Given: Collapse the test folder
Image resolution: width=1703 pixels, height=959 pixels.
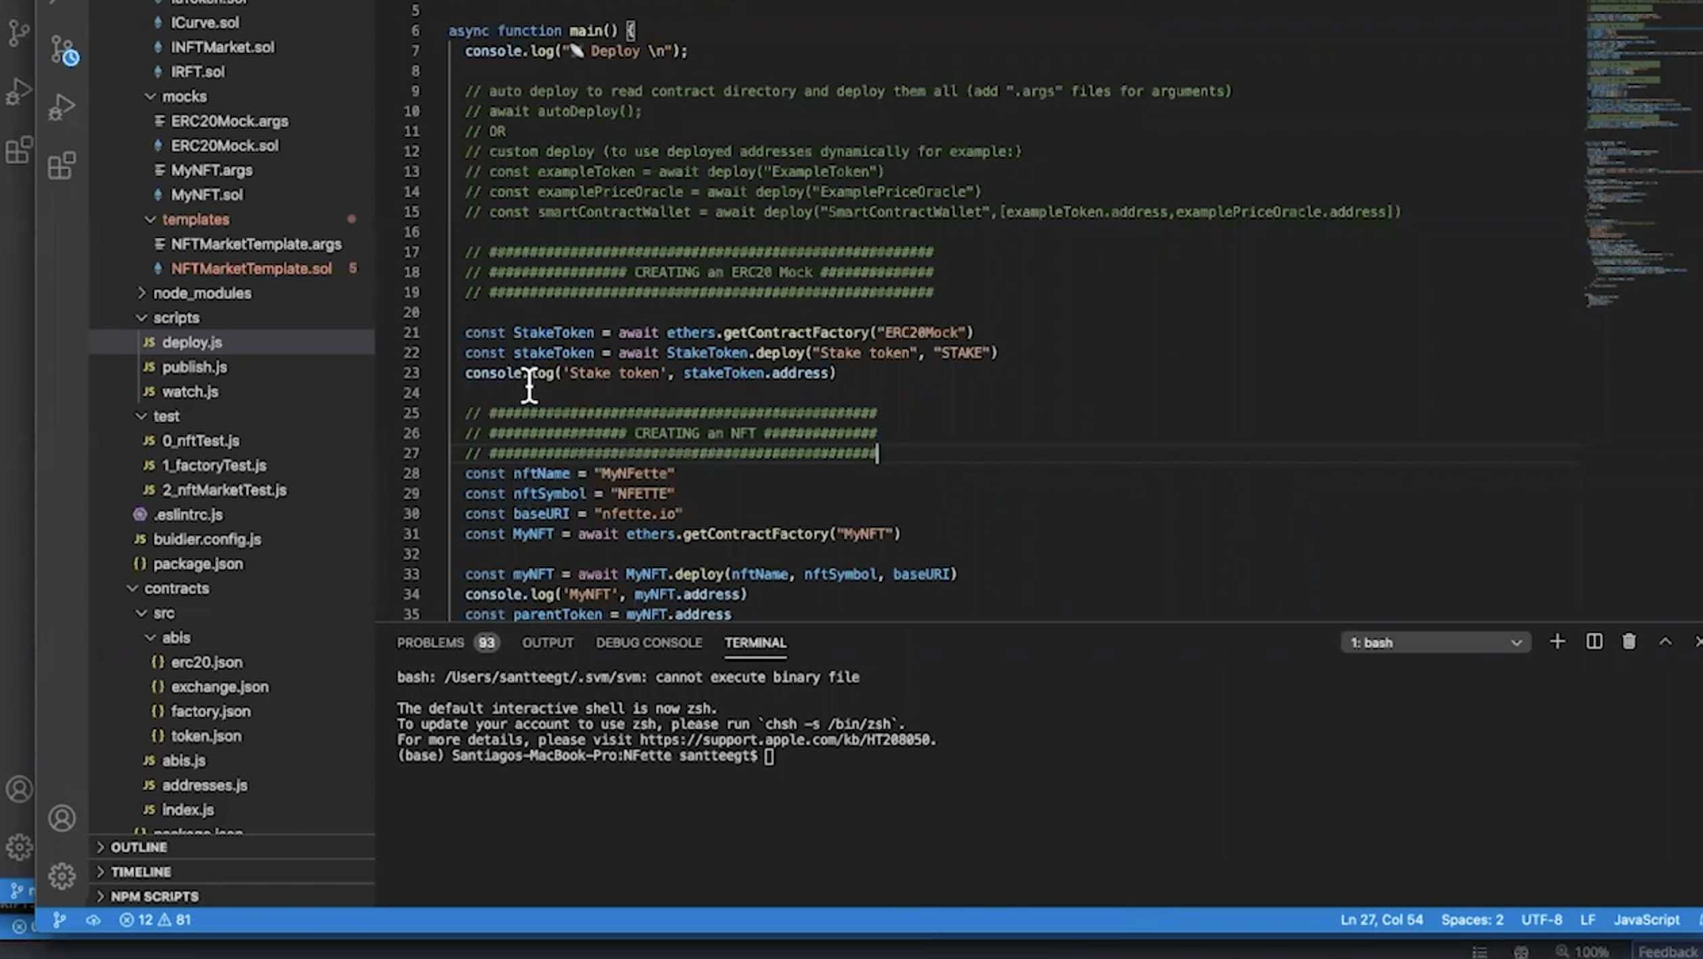Looking at the screenshot, I should [x=141, y=416].
